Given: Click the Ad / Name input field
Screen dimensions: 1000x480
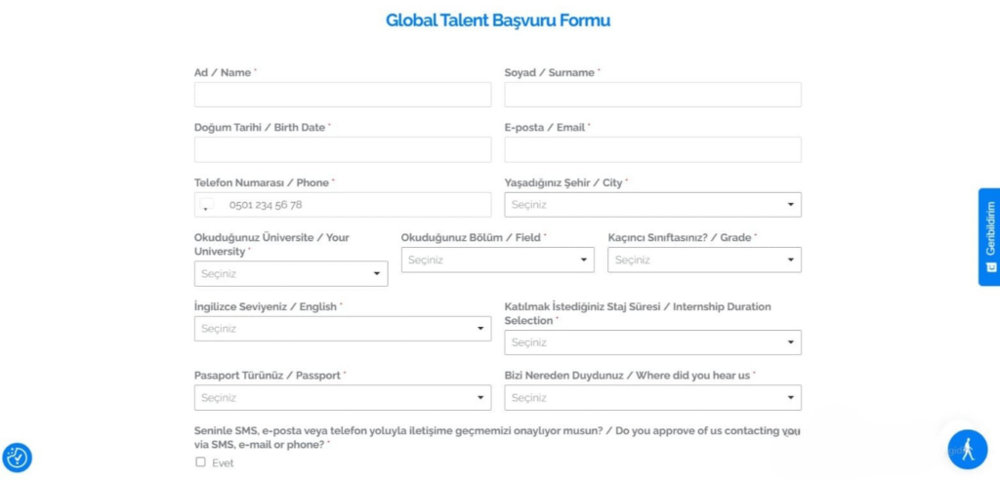Looking at the screenshot, I should [343, 95].
